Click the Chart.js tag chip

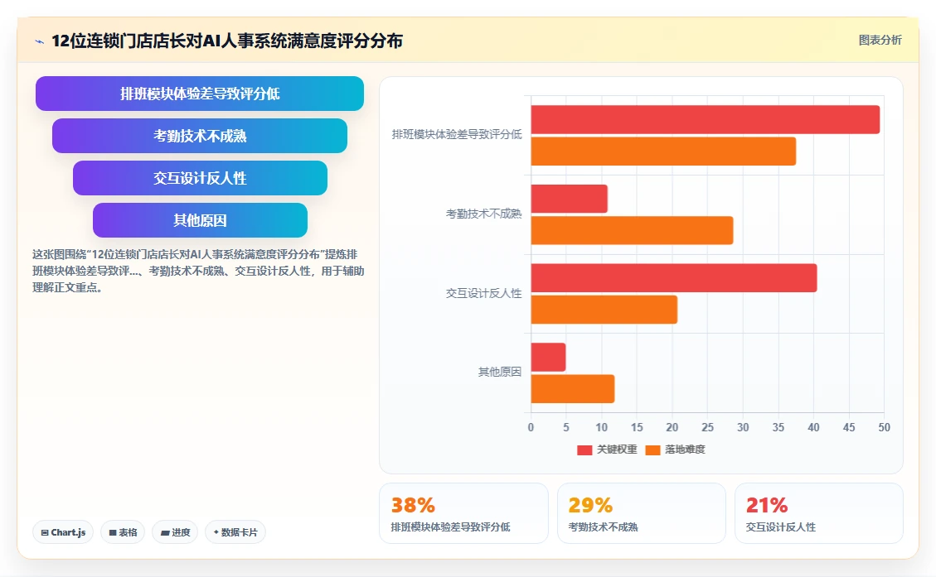coord(63,532)
